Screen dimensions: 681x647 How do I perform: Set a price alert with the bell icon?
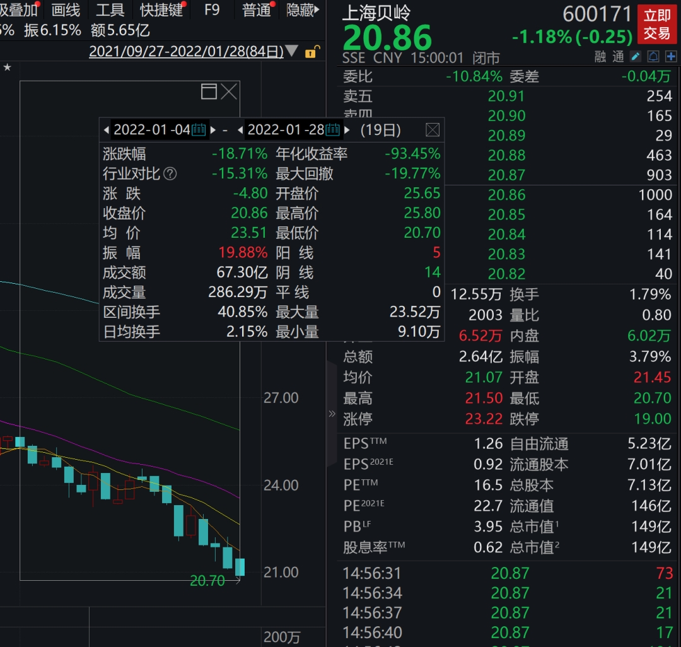click(x=653, y=57)
